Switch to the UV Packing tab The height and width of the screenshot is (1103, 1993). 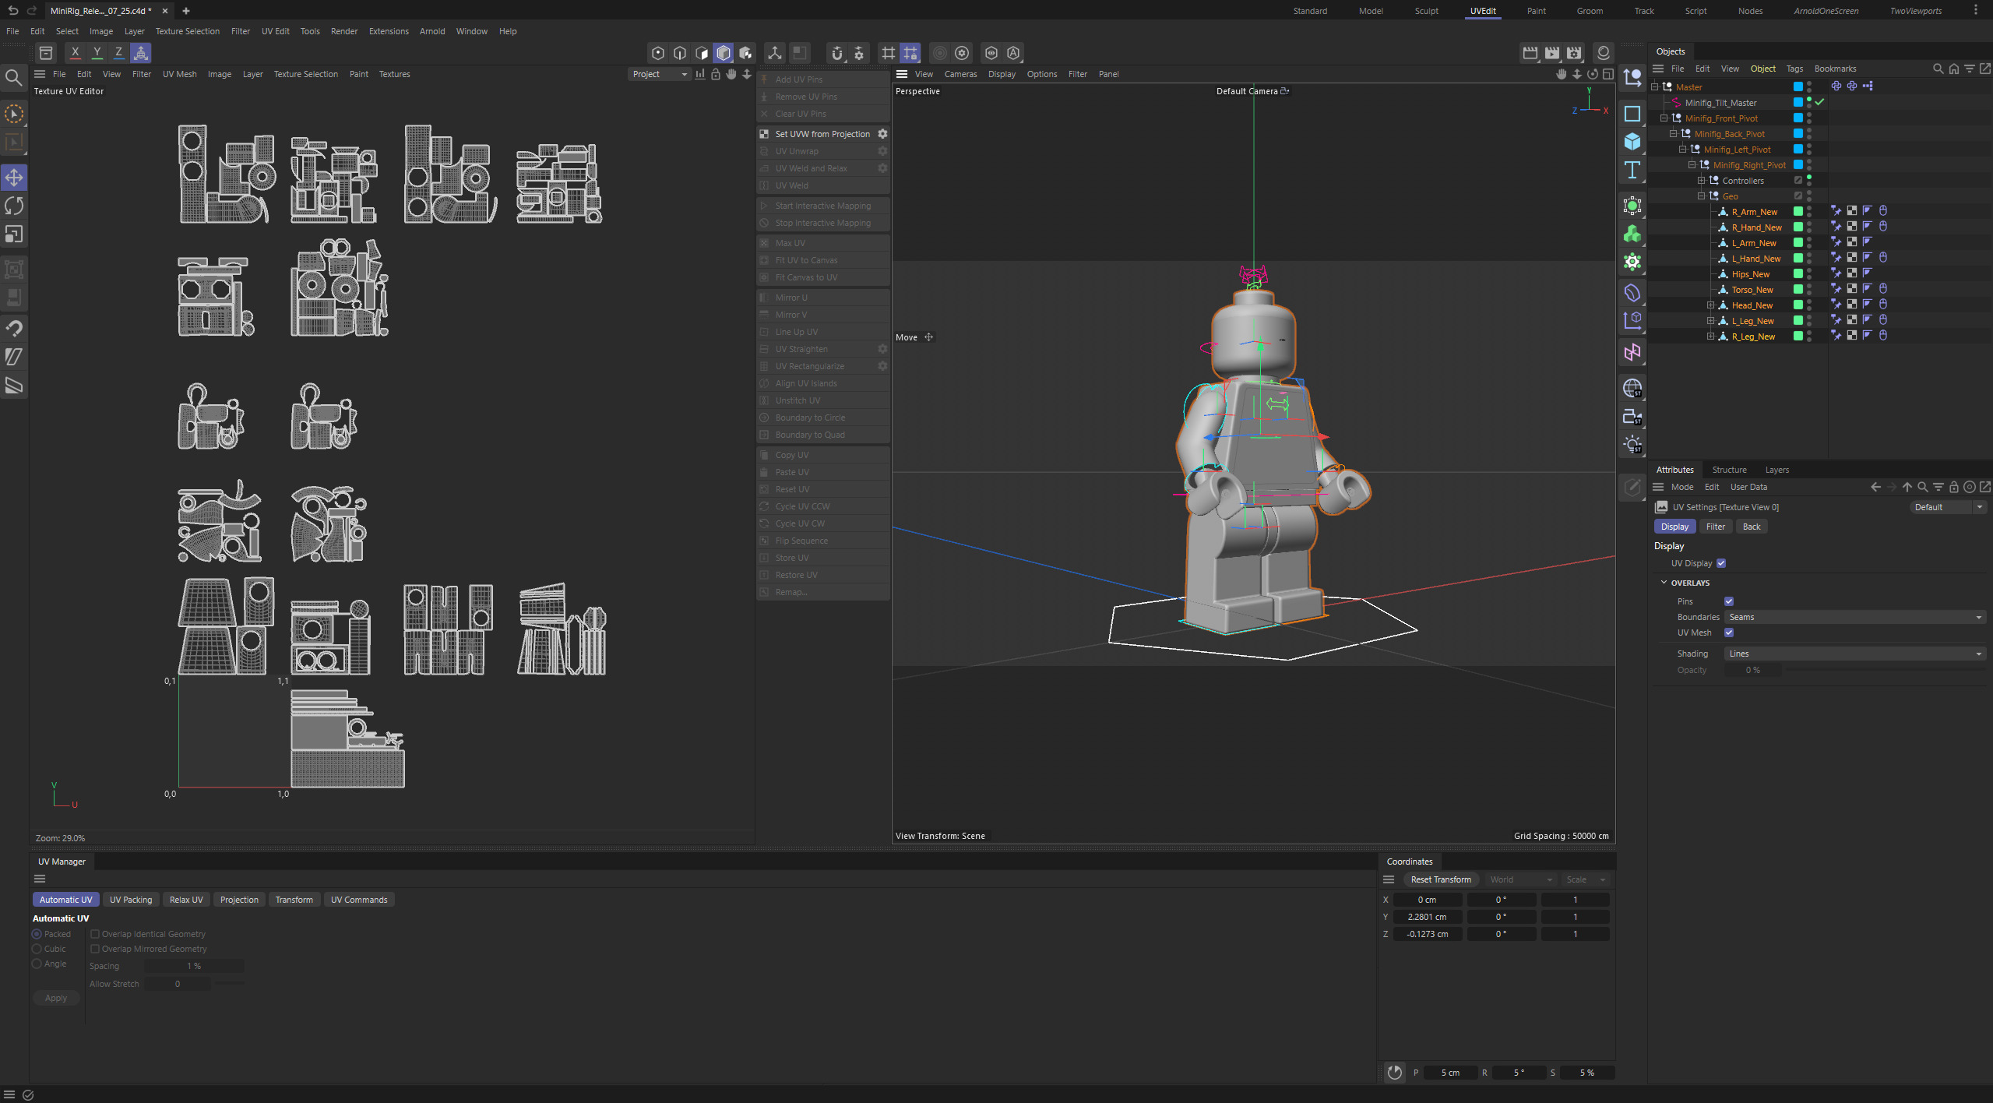[x=130, y=900]
